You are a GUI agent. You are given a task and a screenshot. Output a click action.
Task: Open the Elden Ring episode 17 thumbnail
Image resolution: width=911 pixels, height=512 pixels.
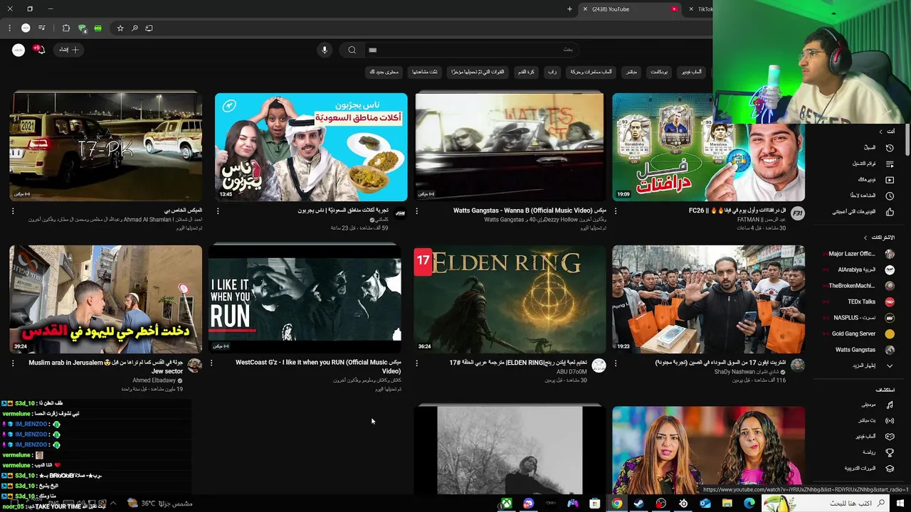(510, 299)
